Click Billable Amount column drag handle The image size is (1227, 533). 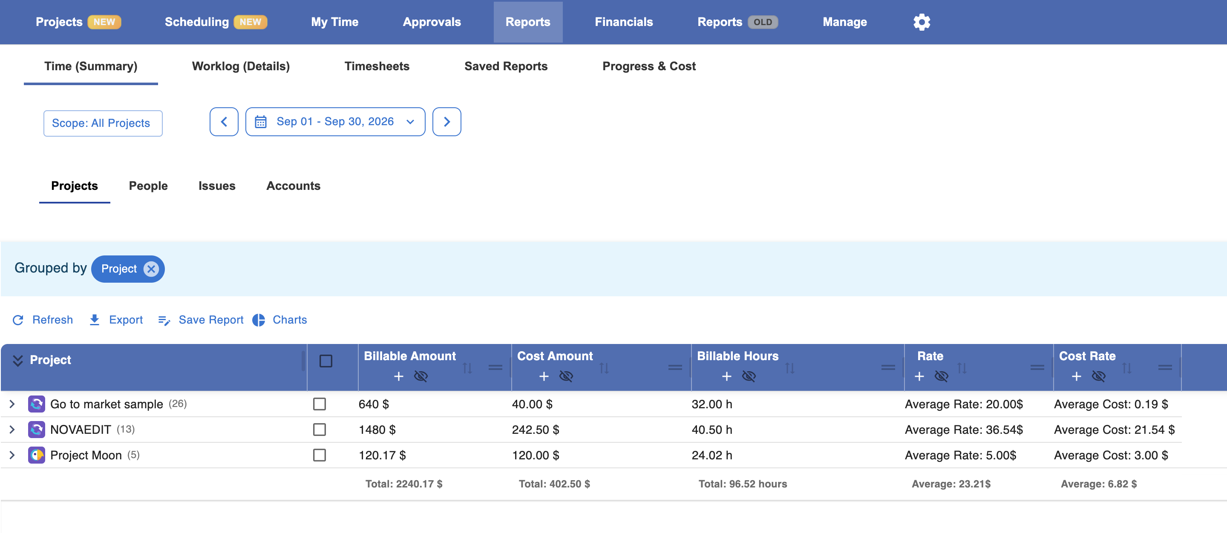click(495, 367)
